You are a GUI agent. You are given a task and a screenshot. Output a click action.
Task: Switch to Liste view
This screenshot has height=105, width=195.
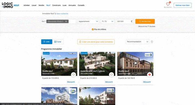47,42
